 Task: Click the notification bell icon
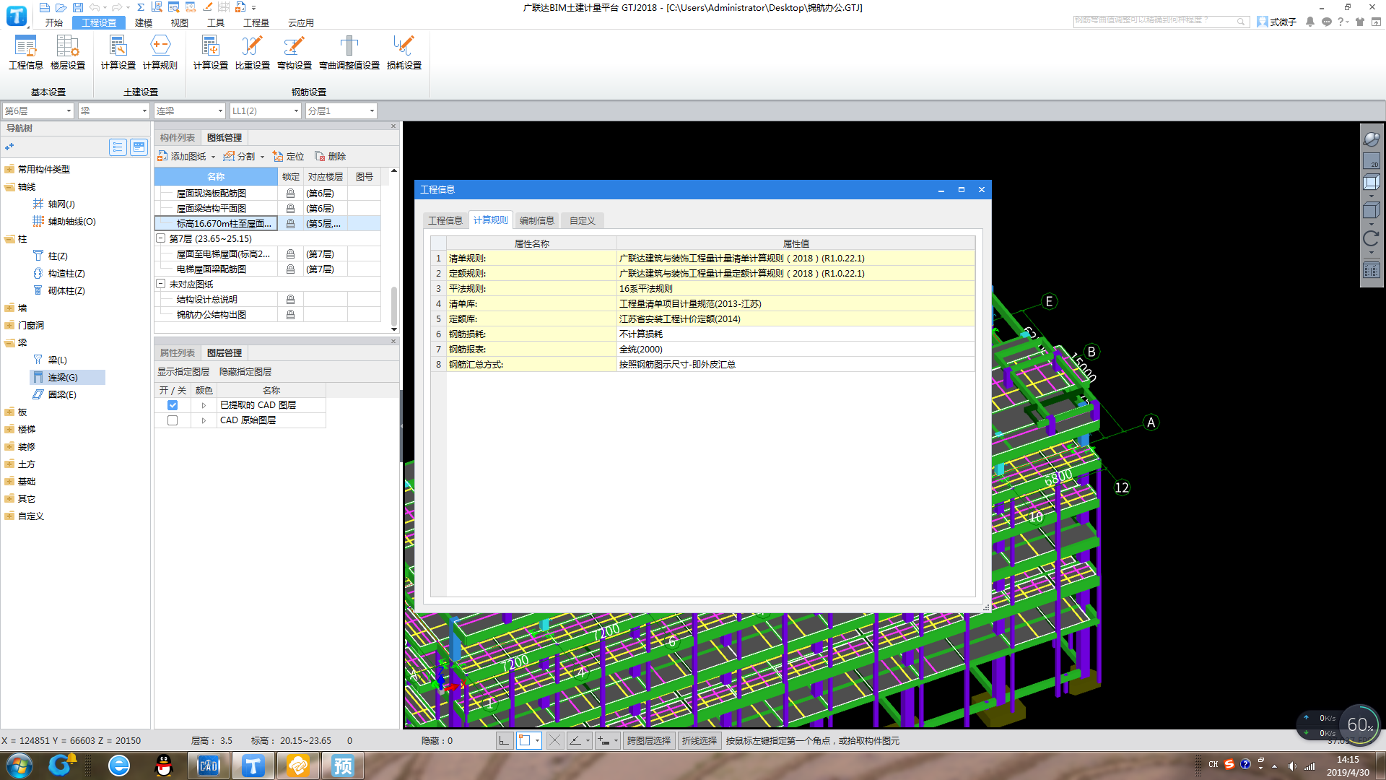click(x=1310, y=22)
